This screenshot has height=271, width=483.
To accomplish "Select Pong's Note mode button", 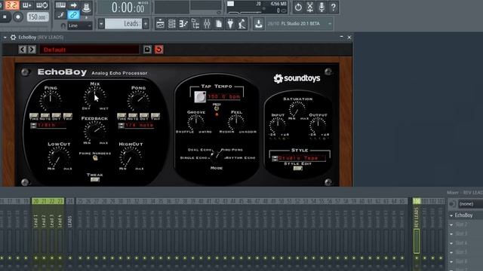I will 133,116.
